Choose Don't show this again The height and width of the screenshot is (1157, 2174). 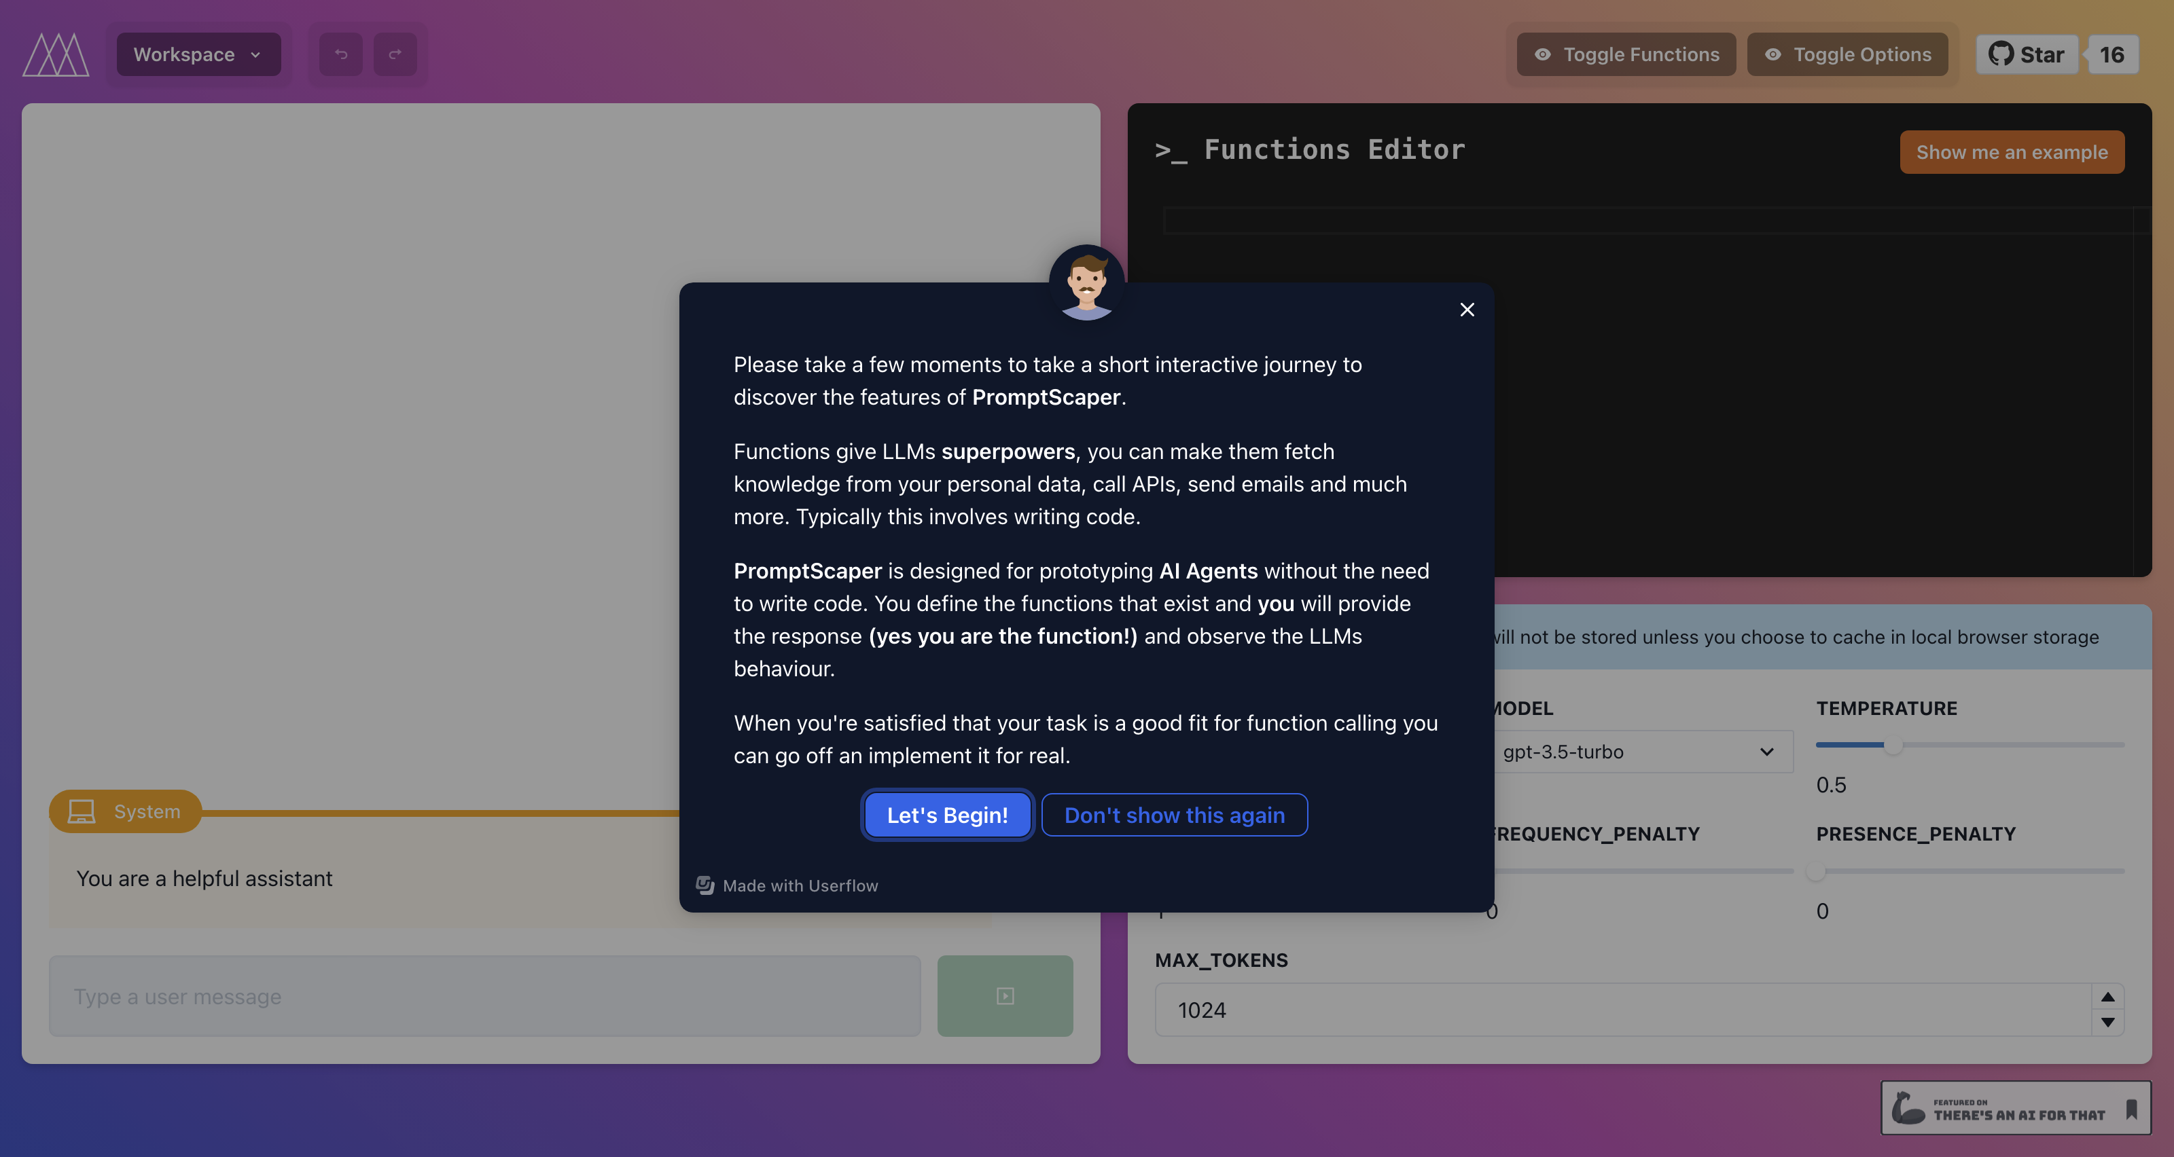(x=1174, y=815)
